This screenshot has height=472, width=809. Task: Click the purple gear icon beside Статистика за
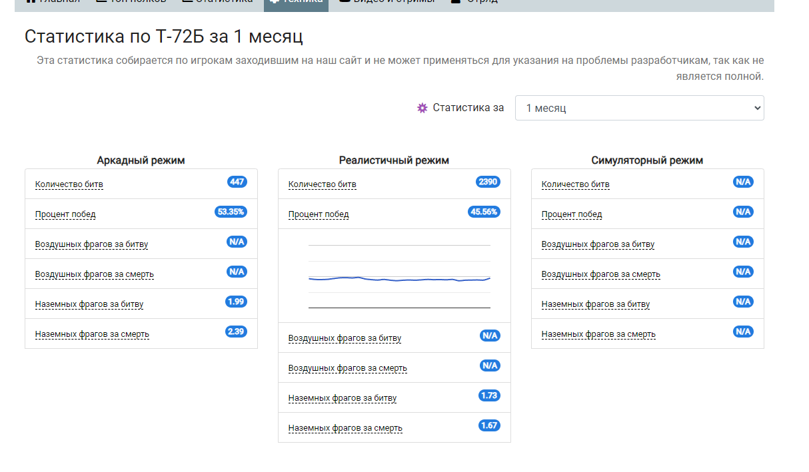[422, 108]
